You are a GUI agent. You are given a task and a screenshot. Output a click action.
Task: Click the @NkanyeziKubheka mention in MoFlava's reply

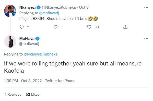(x=41, y=54)
